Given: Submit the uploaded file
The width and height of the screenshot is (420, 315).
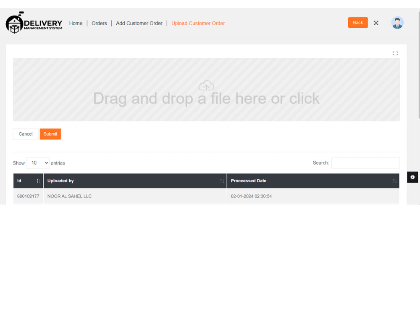Looking at the screenshot, I should 50,134.
